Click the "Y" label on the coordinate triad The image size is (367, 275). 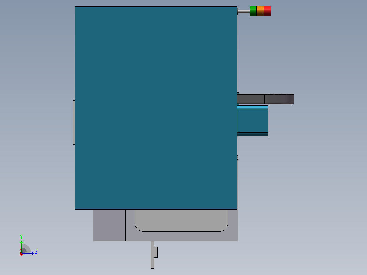point(21,237)
